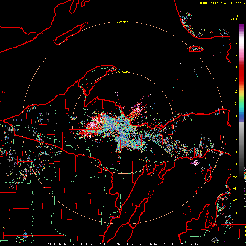
Task: Click the 3 value on the scale
Action: coord(236,79)
